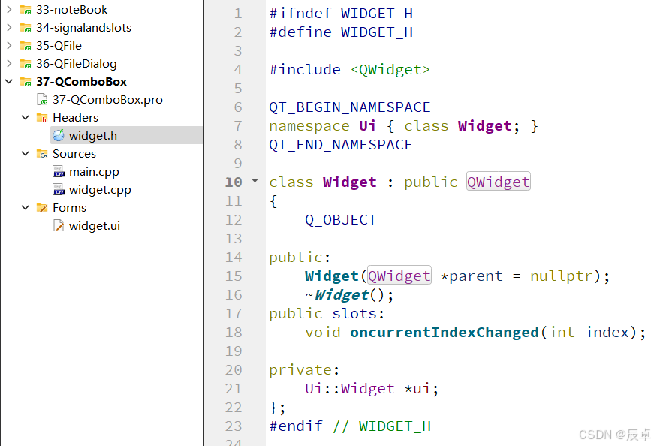Viewport: 654px width, 446px height.
Task: Click the widget.ui form file icon
Action: (x=59, y=226)
